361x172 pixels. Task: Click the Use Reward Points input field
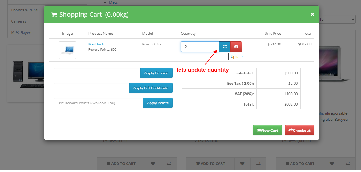[99, 103]
